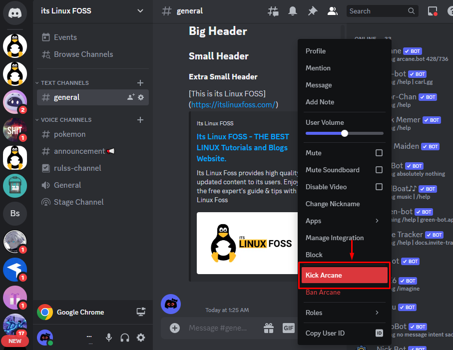Tick the Mute checkbox
The height and width of the screenshot is (350, 453).
(x=379, y=153)
